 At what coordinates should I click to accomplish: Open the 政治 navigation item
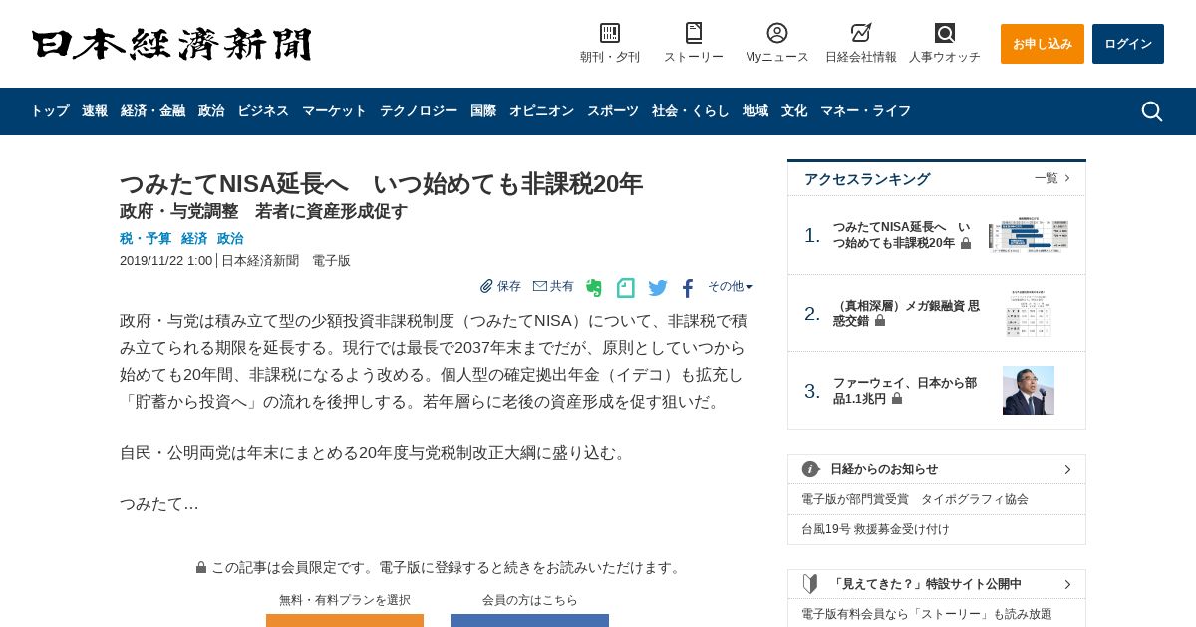[x=211, y=111]
